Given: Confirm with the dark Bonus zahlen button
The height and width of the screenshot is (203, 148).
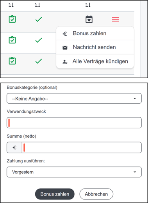Looking at the screenshot, I should point(55,194).
